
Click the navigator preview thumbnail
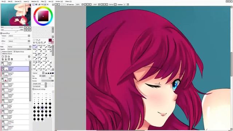click(x=16, y=15)
